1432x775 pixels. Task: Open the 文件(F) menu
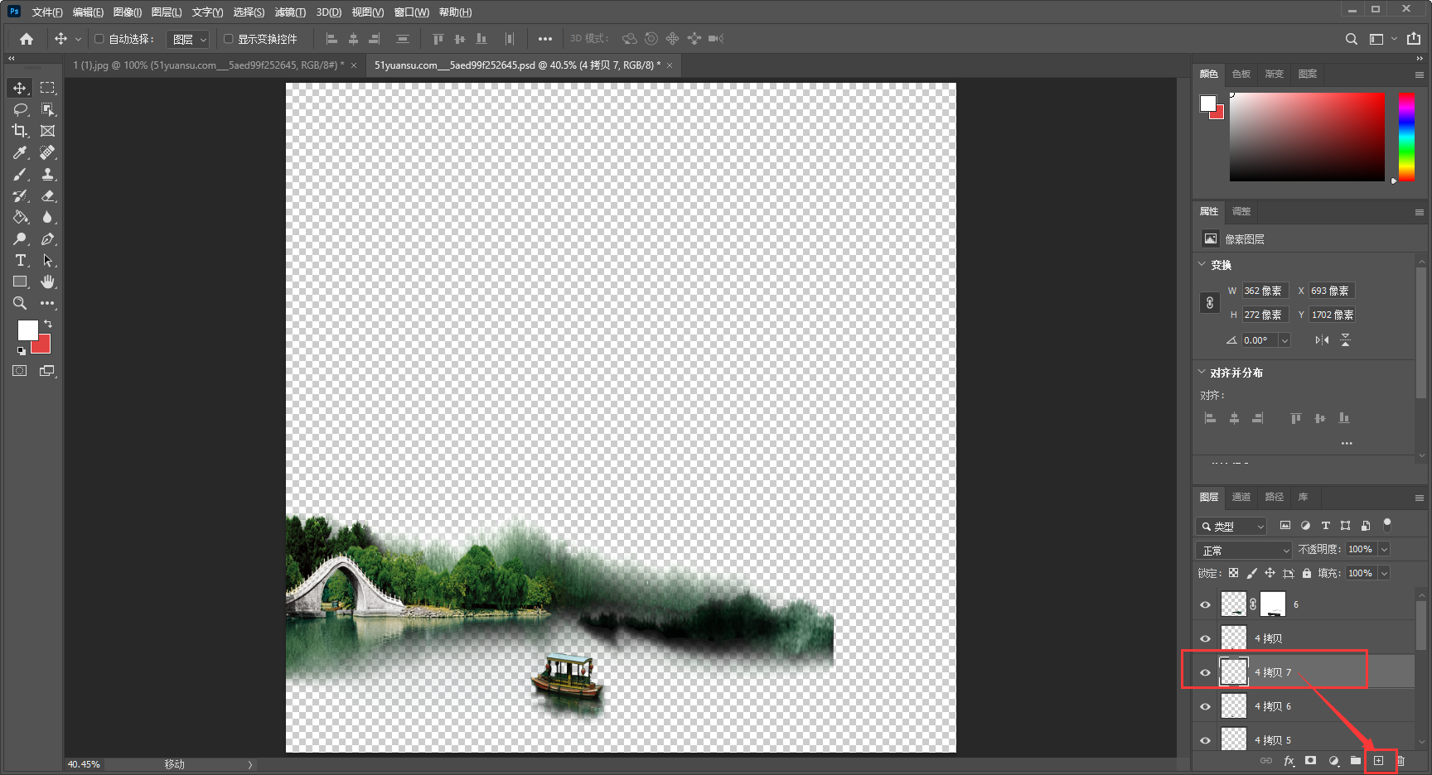click(47, 12)
